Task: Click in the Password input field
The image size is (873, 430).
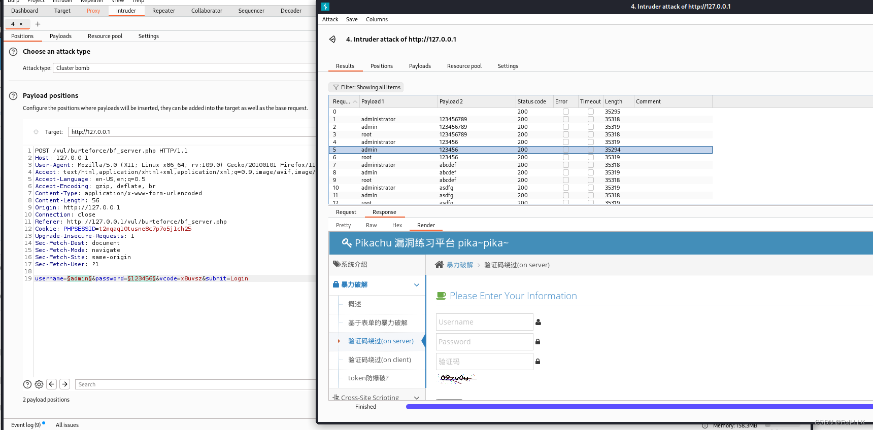Action: pos(484,342)
